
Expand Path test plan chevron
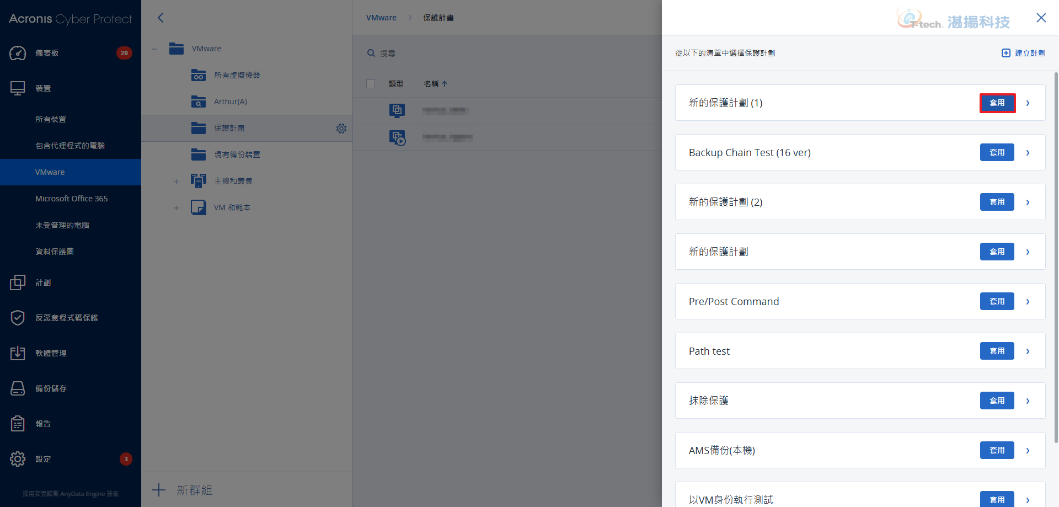tap(1028, 351)
